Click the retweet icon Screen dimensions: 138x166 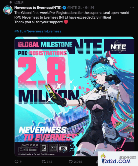tap(43, 162)
